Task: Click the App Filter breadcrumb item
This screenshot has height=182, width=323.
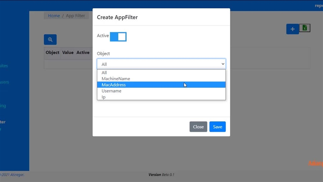Action: coord(75,16)
